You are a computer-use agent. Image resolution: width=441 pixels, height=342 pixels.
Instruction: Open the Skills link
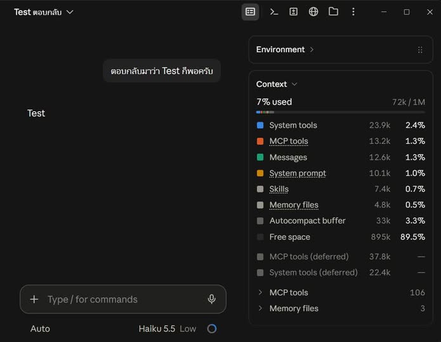point(279,189)
